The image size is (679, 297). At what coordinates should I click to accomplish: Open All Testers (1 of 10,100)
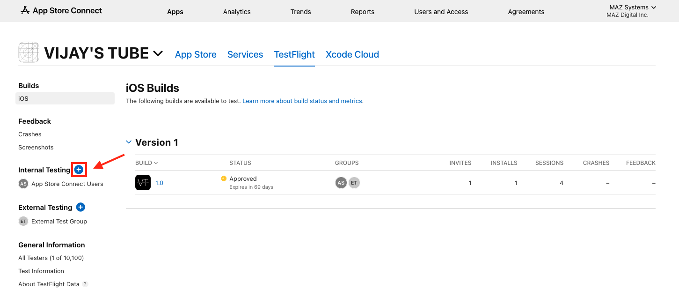(51, 258)
